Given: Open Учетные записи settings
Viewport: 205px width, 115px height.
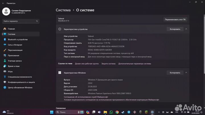Looking at the screenshot, I should tap(21, 61).
